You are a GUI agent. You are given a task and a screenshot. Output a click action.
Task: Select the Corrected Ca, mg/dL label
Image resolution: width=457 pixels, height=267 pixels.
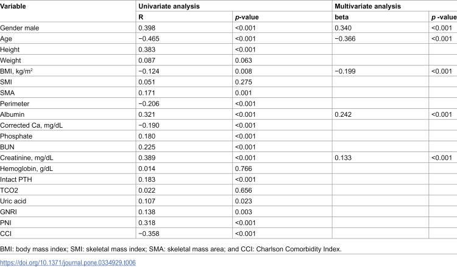click(31, 125)
